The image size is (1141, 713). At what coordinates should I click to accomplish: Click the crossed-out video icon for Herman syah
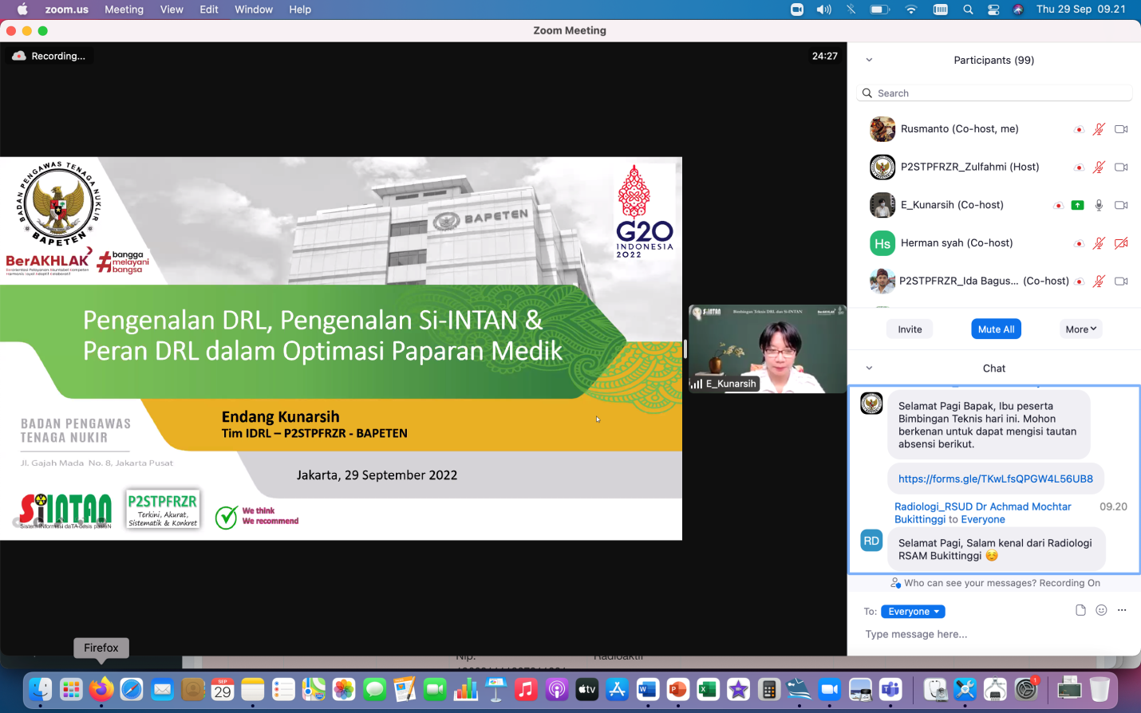(1121, 243)
